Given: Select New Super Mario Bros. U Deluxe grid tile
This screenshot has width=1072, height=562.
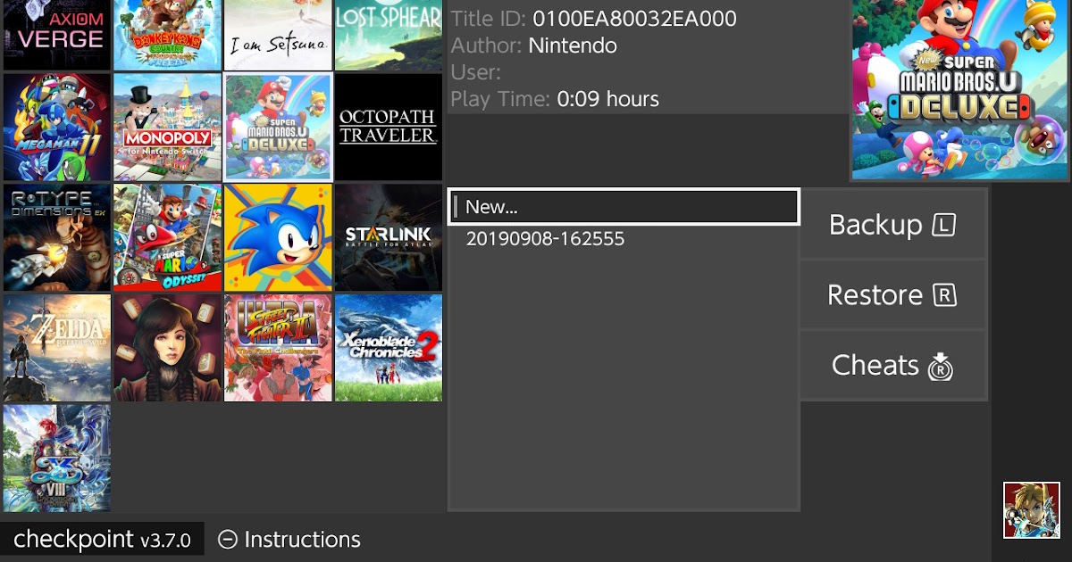Looking at the screenshot, I should (x=279, y=127).
